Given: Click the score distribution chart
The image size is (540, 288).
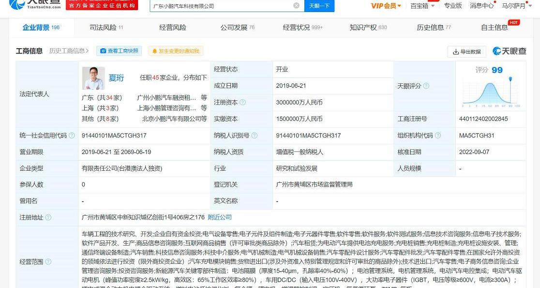Looking at the screenshot, I should point(491,92).
